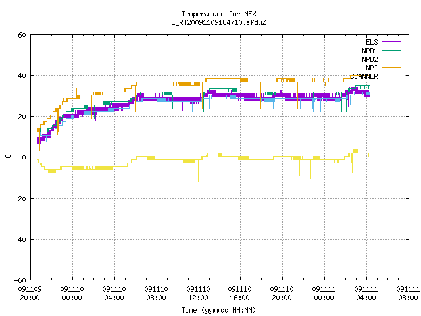Select the filename E_RT20091109184710.sfduZ subtitle
Image resolution: width=421 pixels, height=316 pixels.
(x=218, y=22)
